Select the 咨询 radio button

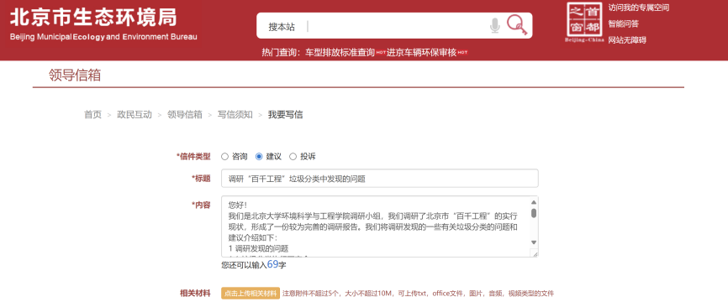click(x=224, y=157)
